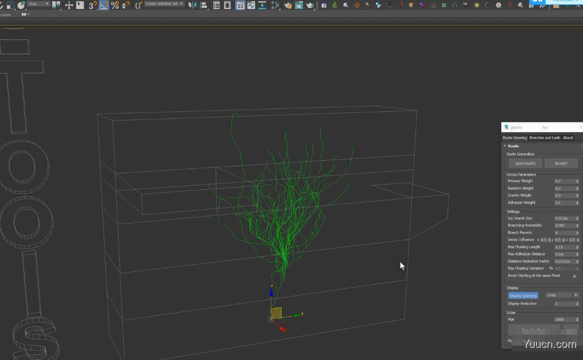The width and height of the screenshot is (583, 360).
Task: Toggle the Scene Explorer
Action: pyautogui.click(x=216, y=5)
